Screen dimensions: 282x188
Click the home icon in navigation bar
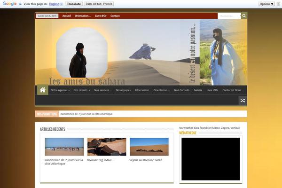(43, 90)
